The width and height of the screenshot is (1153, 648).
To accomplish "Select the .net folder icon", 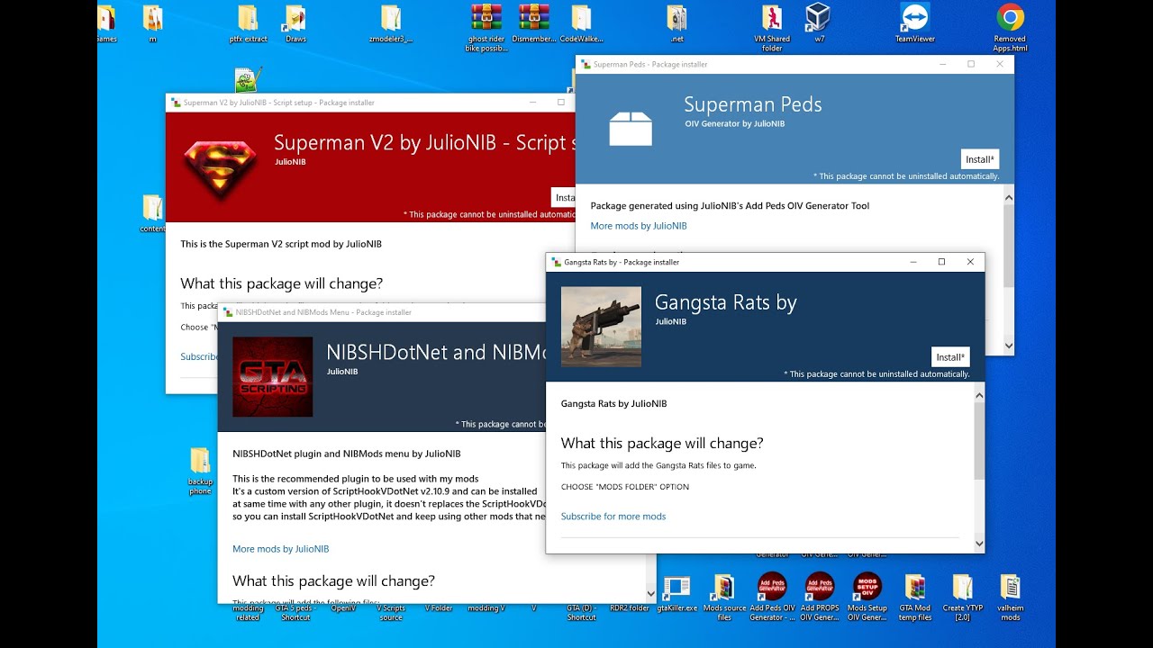I will (676, 24).
